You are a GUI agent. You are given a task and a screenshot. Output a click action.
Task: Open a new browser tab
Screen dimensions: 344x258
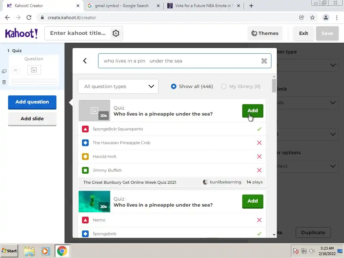pyautogui.click(x=251, y=6)
